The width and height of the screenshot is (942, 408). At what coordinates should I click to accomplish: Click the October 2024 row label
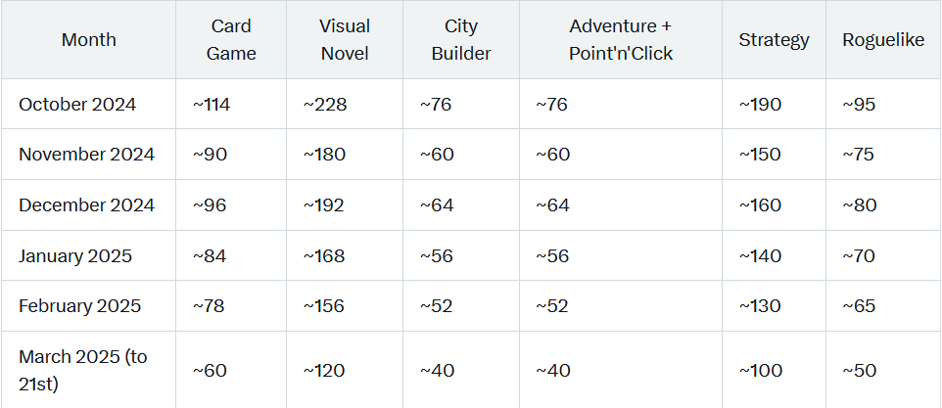point(77,105)
